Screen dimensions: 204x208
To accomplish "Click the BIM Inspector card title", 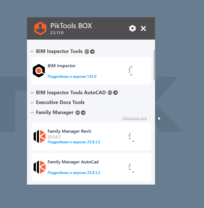I will (x=62, y=66).
